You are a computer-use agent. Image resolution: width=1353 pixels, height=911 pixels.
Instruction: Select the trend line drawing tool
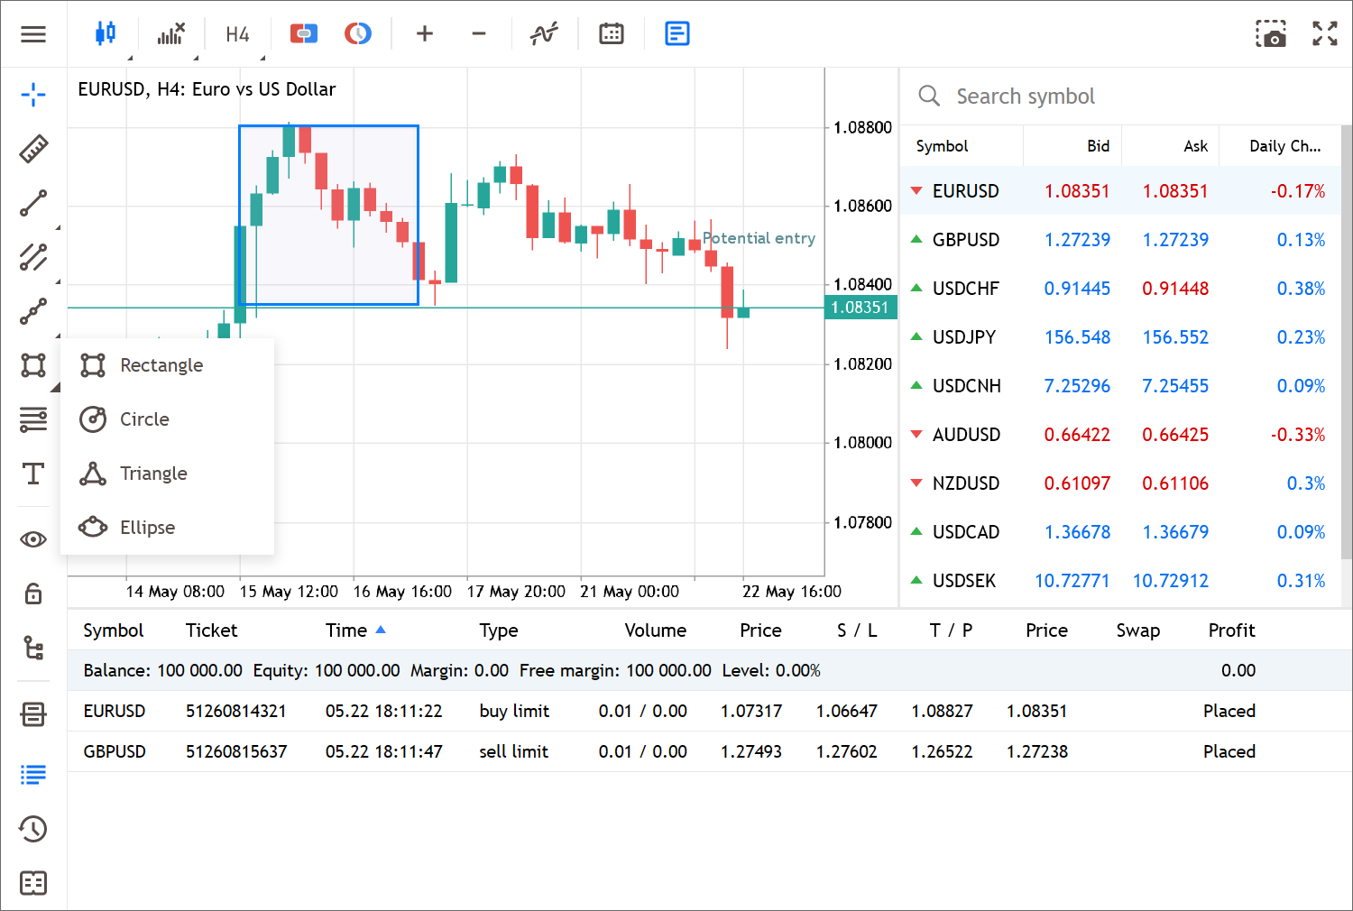(33, 204)
